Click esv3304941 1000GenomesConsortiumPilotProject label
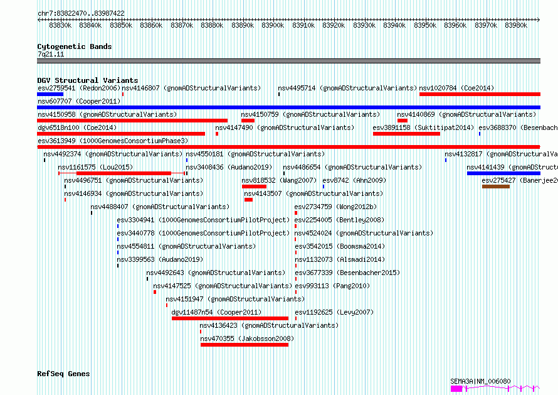Viewport: 558px width, 395px height. pyautogui.click(x=203, y=220)
